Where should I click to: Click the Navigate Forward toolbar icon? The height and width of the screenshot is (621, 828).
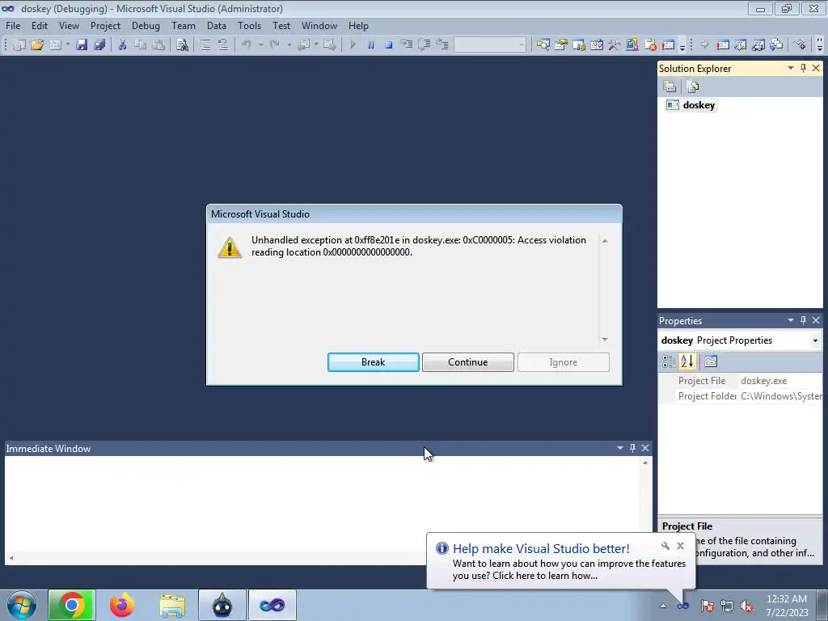pos(330,45)
